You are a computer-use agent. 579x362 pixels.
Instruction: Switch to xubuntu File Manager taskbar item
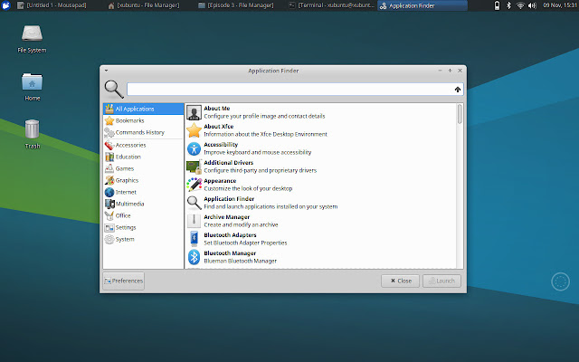click(x=143, y=5)
